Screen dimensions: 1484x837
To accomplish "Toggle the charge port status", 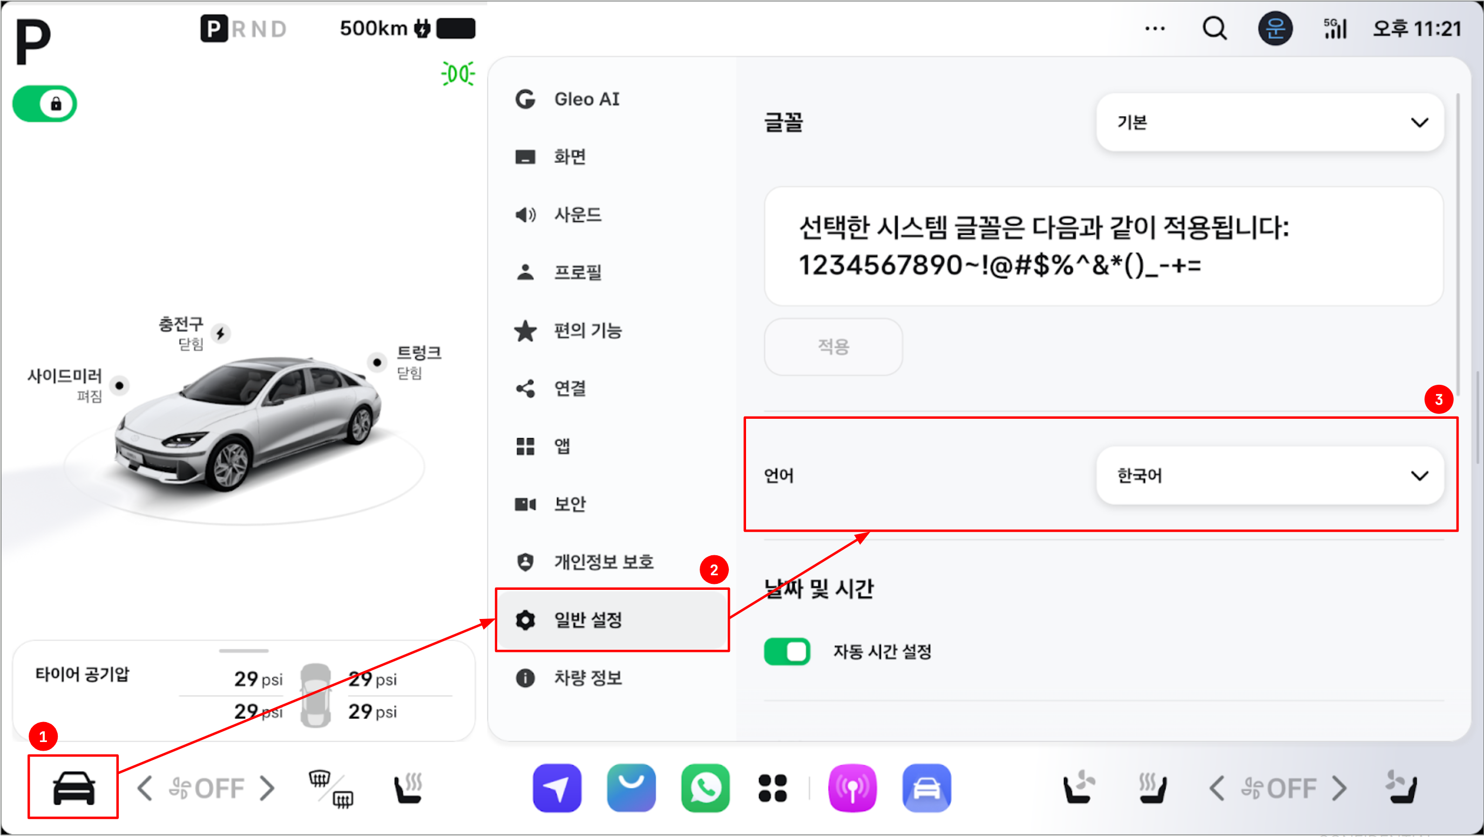I will (221, 333).
